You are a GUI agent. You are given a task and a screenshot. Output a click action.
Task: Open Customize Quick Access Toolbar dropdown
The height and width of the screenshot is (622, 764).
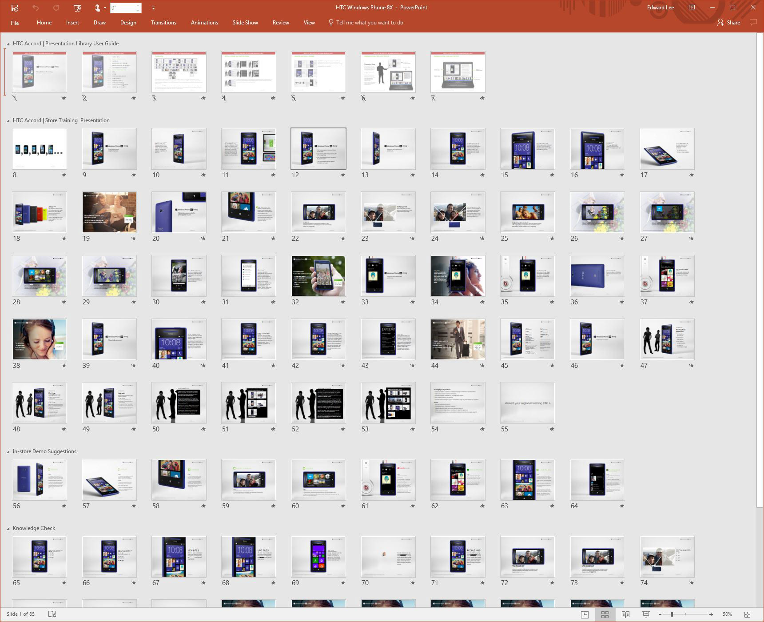153,8
